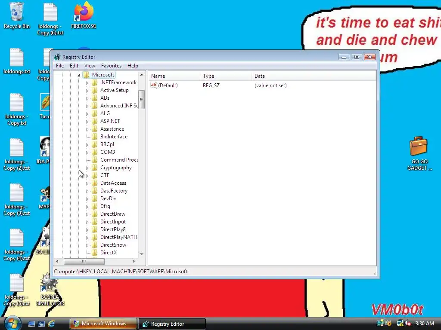Sort values by Type column header
Image resolution: width=441 pixels, height=330 pixels.
pyautogui.click(x=226, y=76)
